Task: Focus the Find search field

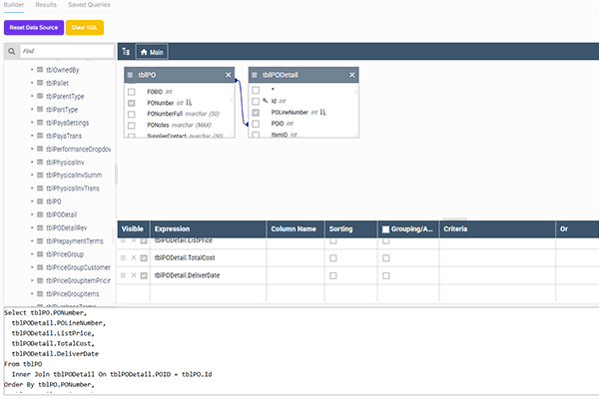Action: coord(65,51)
